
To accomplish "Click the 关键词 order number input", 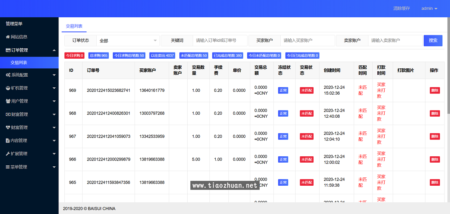I will coord(220,40).
